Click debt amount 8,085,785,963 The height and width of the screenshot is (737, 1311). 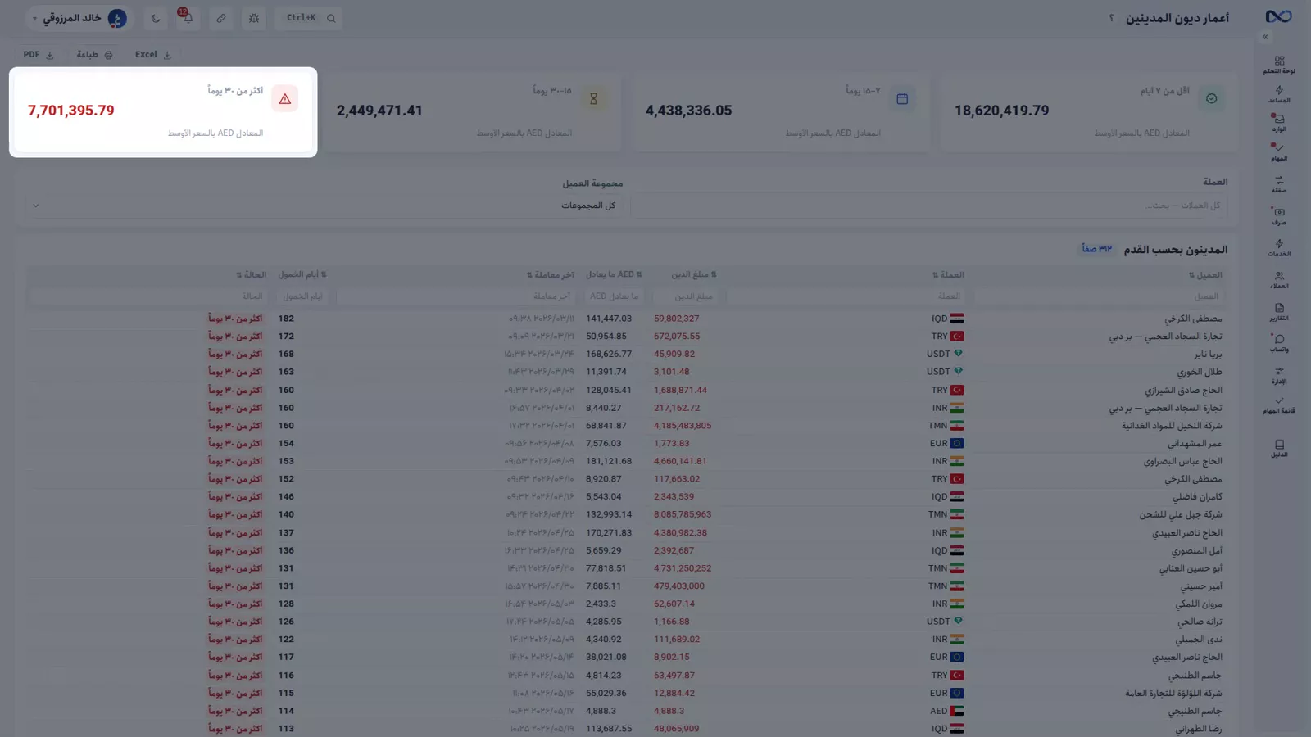click(683, 515)
